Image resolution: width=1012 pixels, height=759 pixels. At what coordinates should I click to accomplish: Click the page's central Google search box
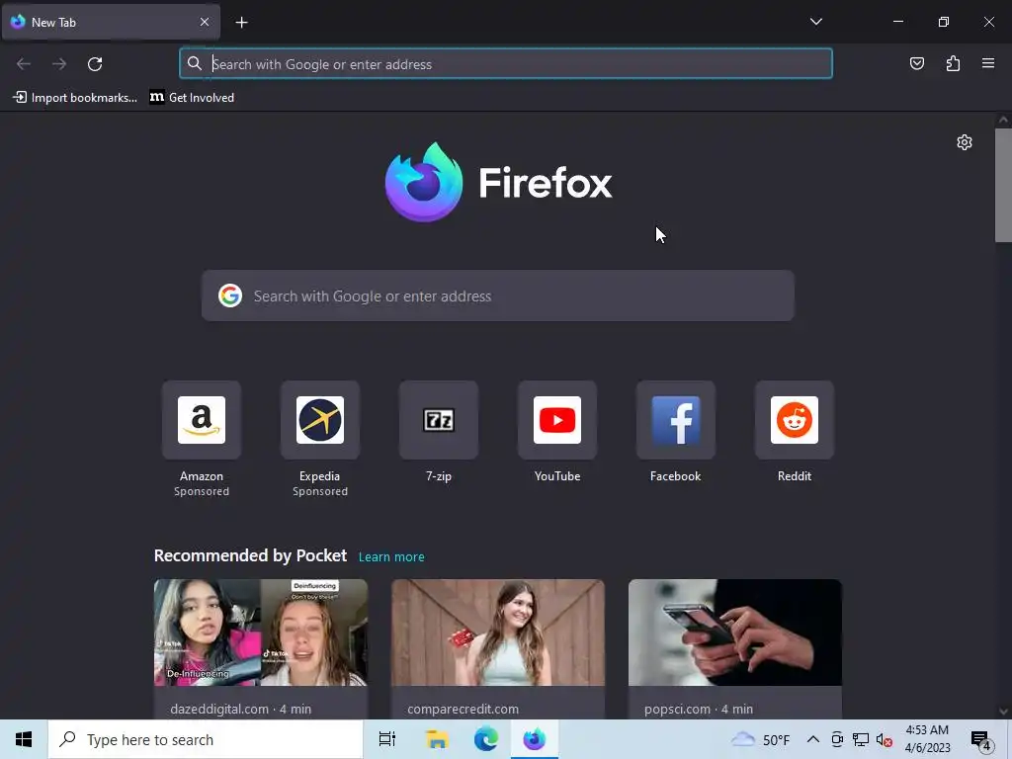(x=498, y=295)
